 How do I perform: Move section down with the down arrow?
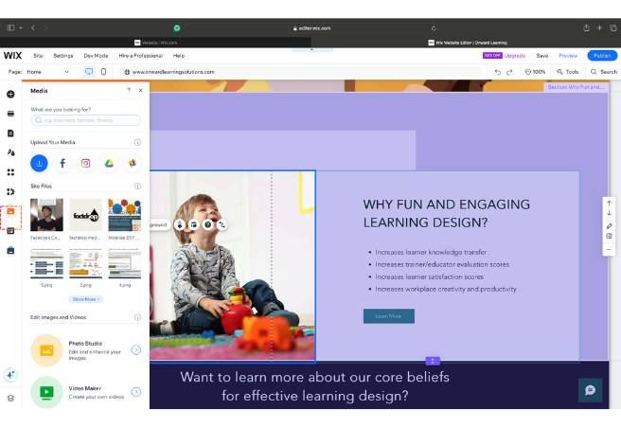609,214
